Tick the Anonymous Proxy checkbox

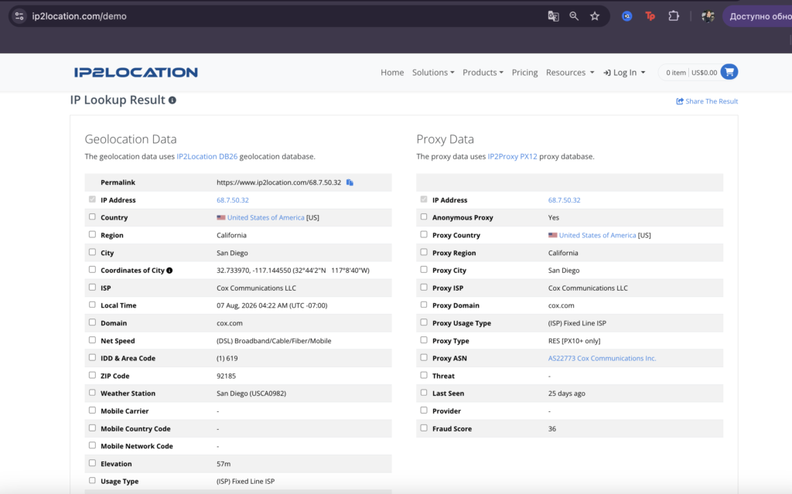coord(424,216)
